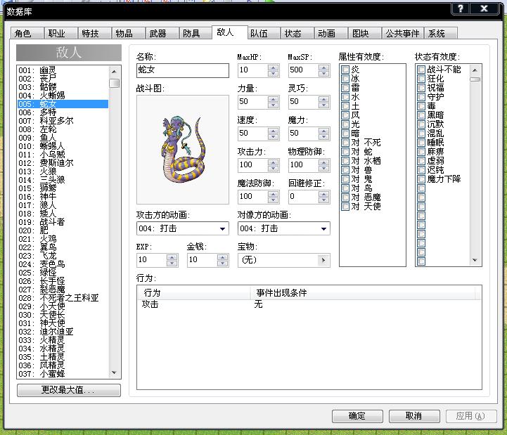
Task: Increase the 魔法防御 value with up arrow
Action: point(274,194)
